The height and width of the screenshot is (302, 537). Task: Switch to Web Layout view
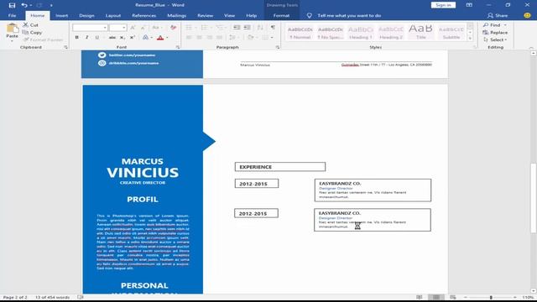point(453,297)
